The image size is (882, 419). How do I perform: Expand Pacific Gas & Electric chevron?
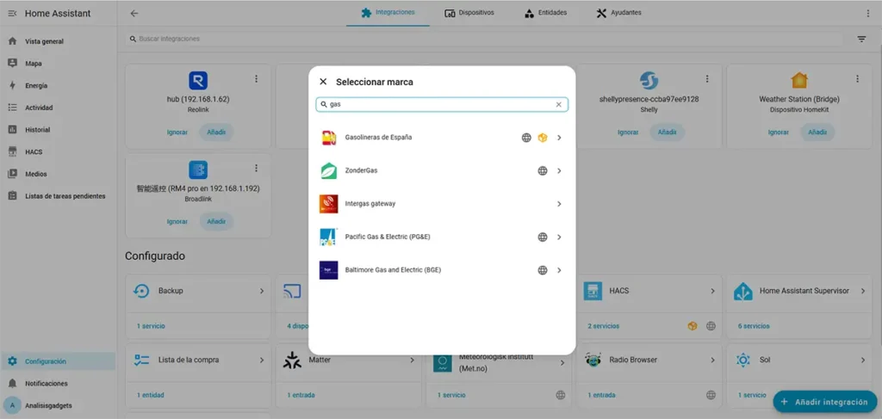(559, 237)
